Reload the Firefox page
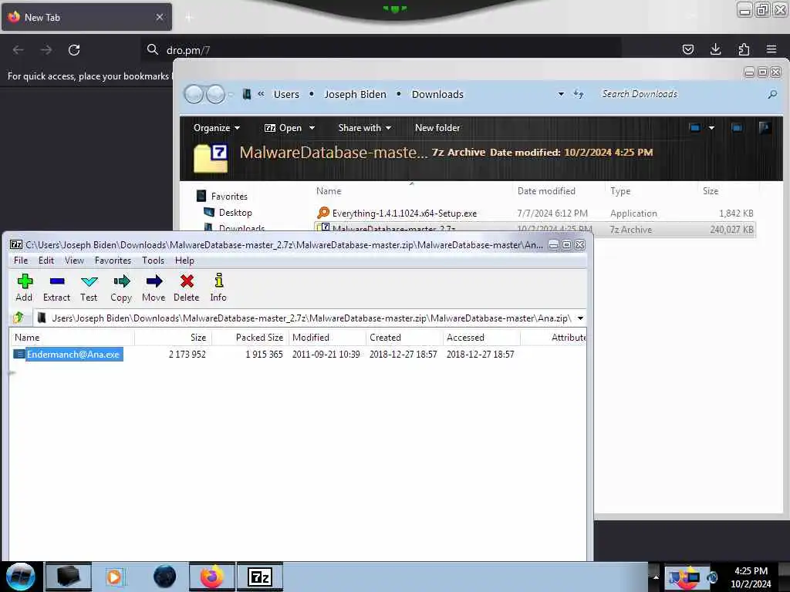The image size is (790, 592). pyautogui.click(x=74, y=50)
